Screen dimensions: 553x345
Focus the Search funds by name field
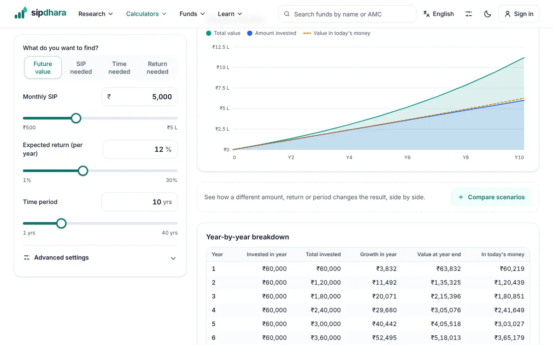(x=347, y=14)
